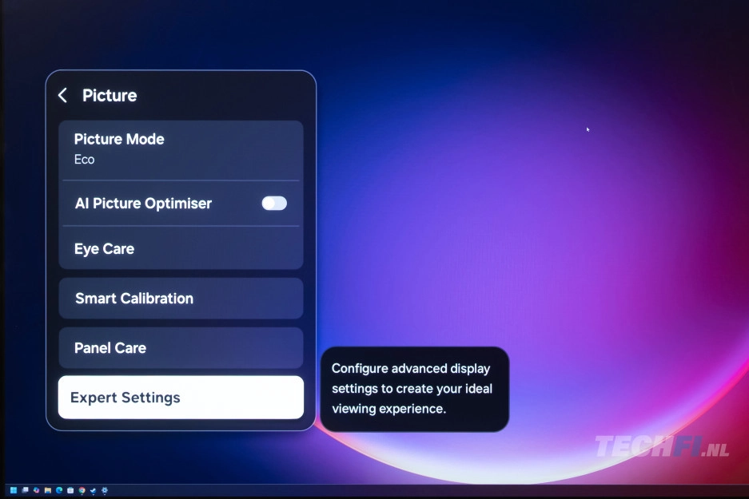
Task: Open the Panel Care option
Action: (x=181, y=348)
